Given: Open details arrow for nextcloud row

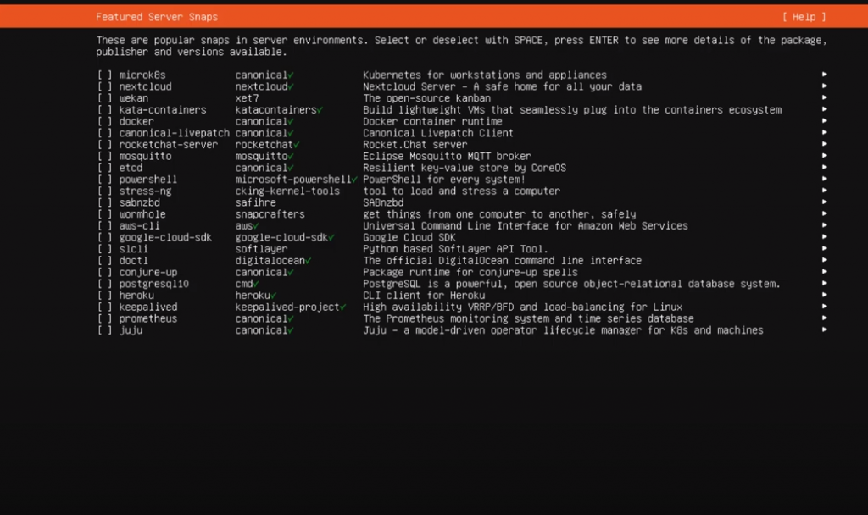Looking at the screenshot, I should 824,86.
